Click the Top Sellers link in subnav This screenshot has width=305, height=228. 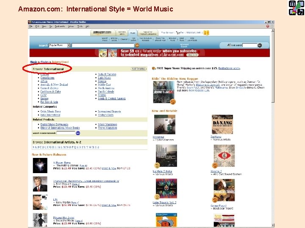click(133, 39)
